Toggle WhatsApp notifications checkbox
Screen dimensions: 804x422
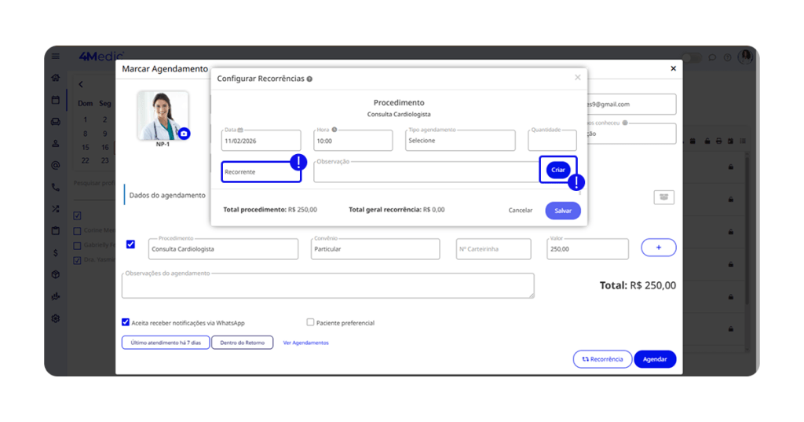(x=126, y=322)
